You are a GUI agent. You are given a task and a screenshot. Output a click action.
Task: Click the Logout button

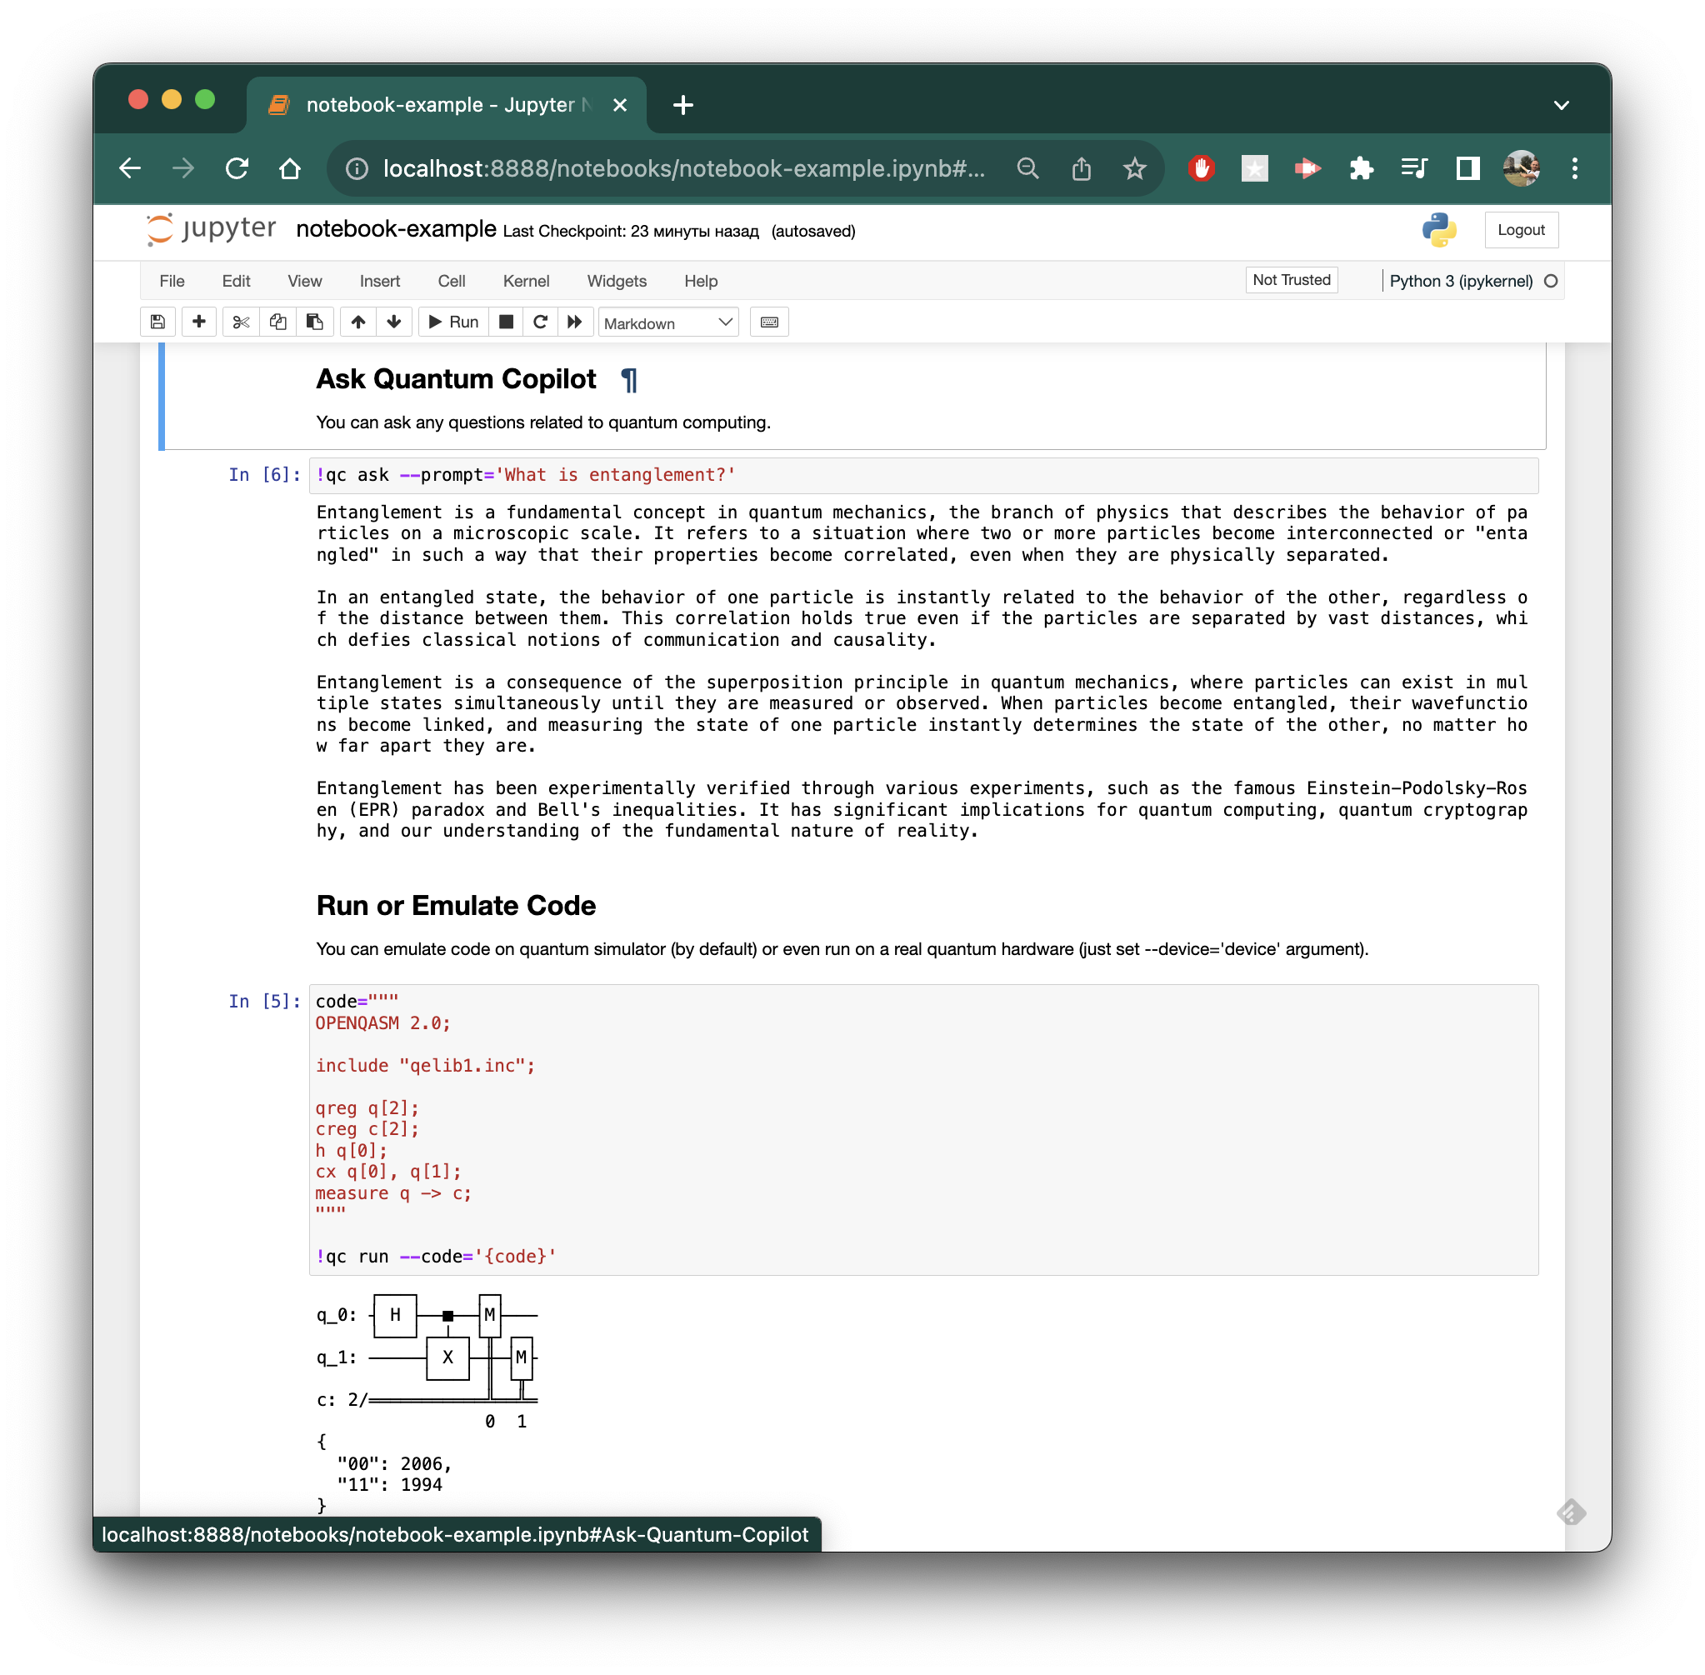click(x=1520, y=230)
